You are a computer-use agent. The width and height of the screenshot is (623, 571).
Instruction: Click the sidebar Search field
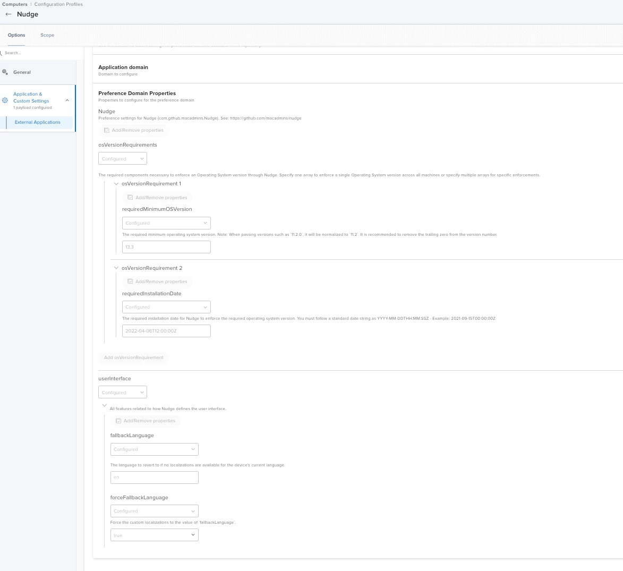point(42,53)
